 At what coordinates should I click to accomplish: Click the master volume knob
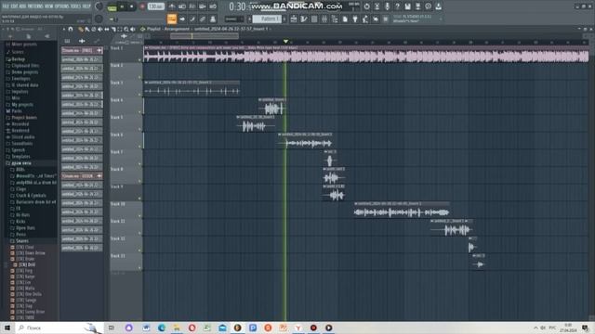[99, 6]
